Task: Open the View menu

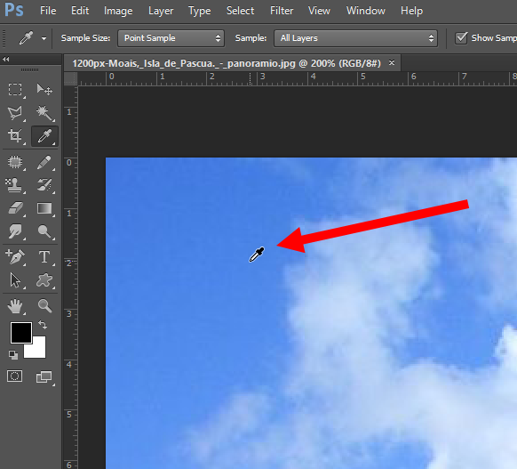Action: (x=319, y=11)
